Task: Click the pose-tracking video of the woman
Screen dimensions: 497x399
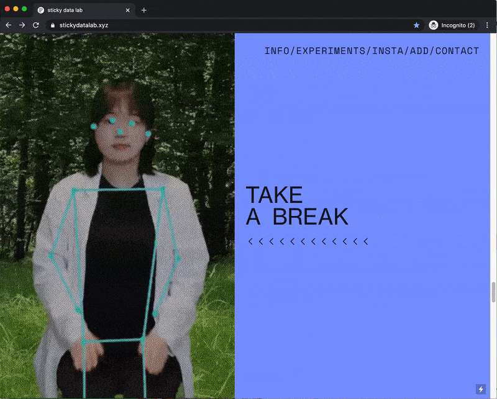Action: [117, 216]
